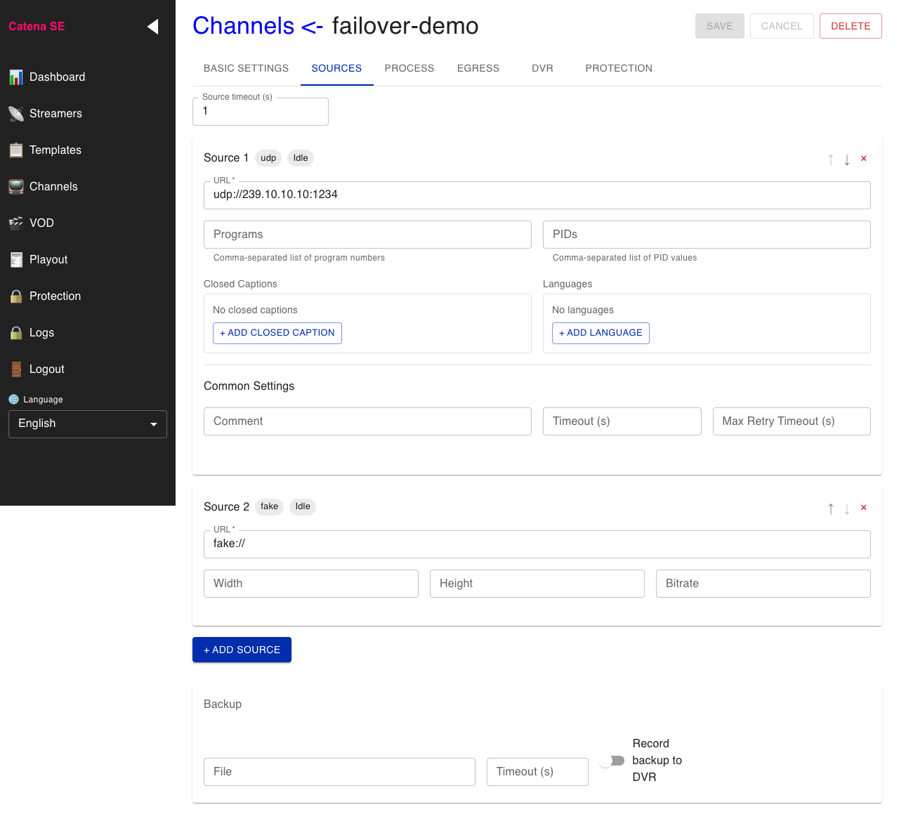The width and height of the screenshot is (899, 814).
Task: Delete Source 1 using the red X
Action: pos(864,159)
